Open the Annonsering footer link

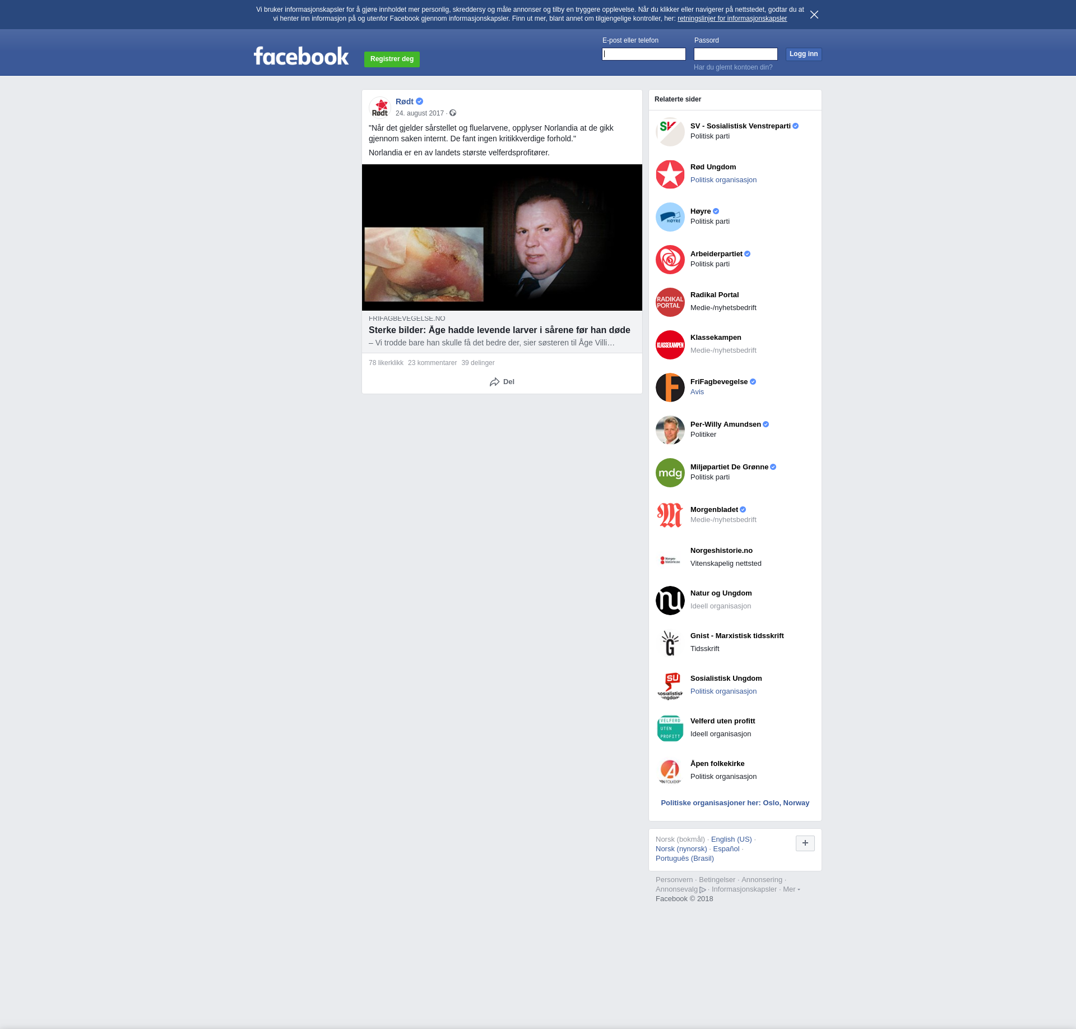coord(762,880)
